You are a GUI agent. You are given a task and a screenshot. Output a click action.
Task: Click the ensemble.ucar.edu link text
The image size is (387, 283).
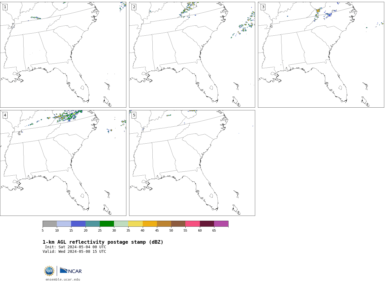(63, 280)
